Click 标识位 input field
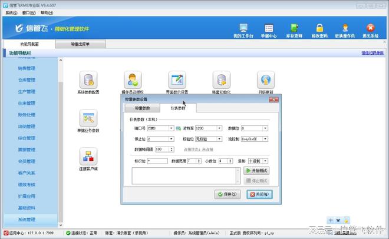 coord(157,161)
